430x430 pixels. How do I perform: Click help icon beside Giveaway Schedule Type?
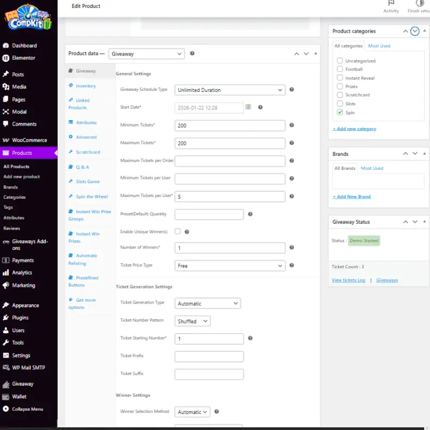(292, 90)
